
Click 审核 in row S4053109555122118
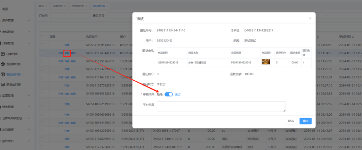67,94
